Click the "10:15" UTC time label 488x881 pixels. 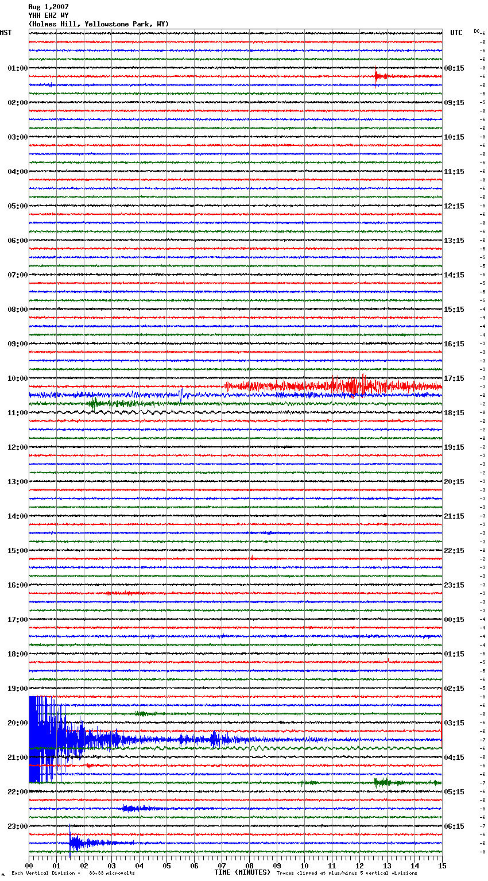(x=454, y=137)
